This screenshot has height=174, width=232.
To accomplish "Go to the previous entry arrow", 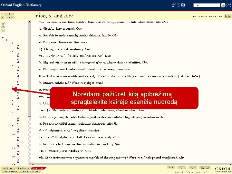I will (3, 18).
